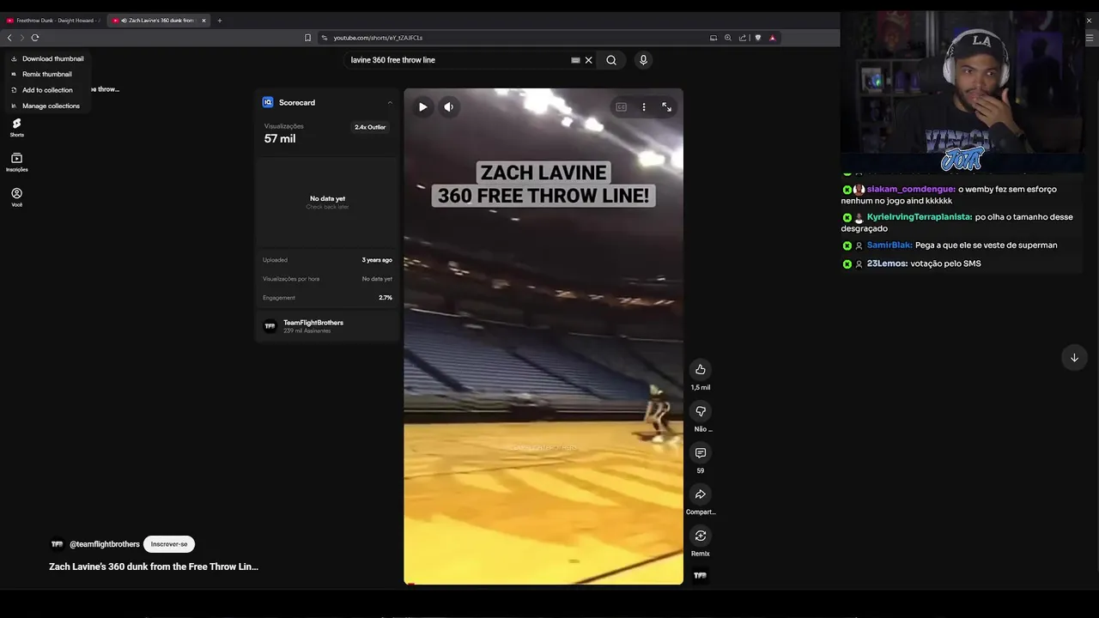Expand the short to fullscreen
The image size is (1099, 618).
pyautogui.click(x=666, y=107)
